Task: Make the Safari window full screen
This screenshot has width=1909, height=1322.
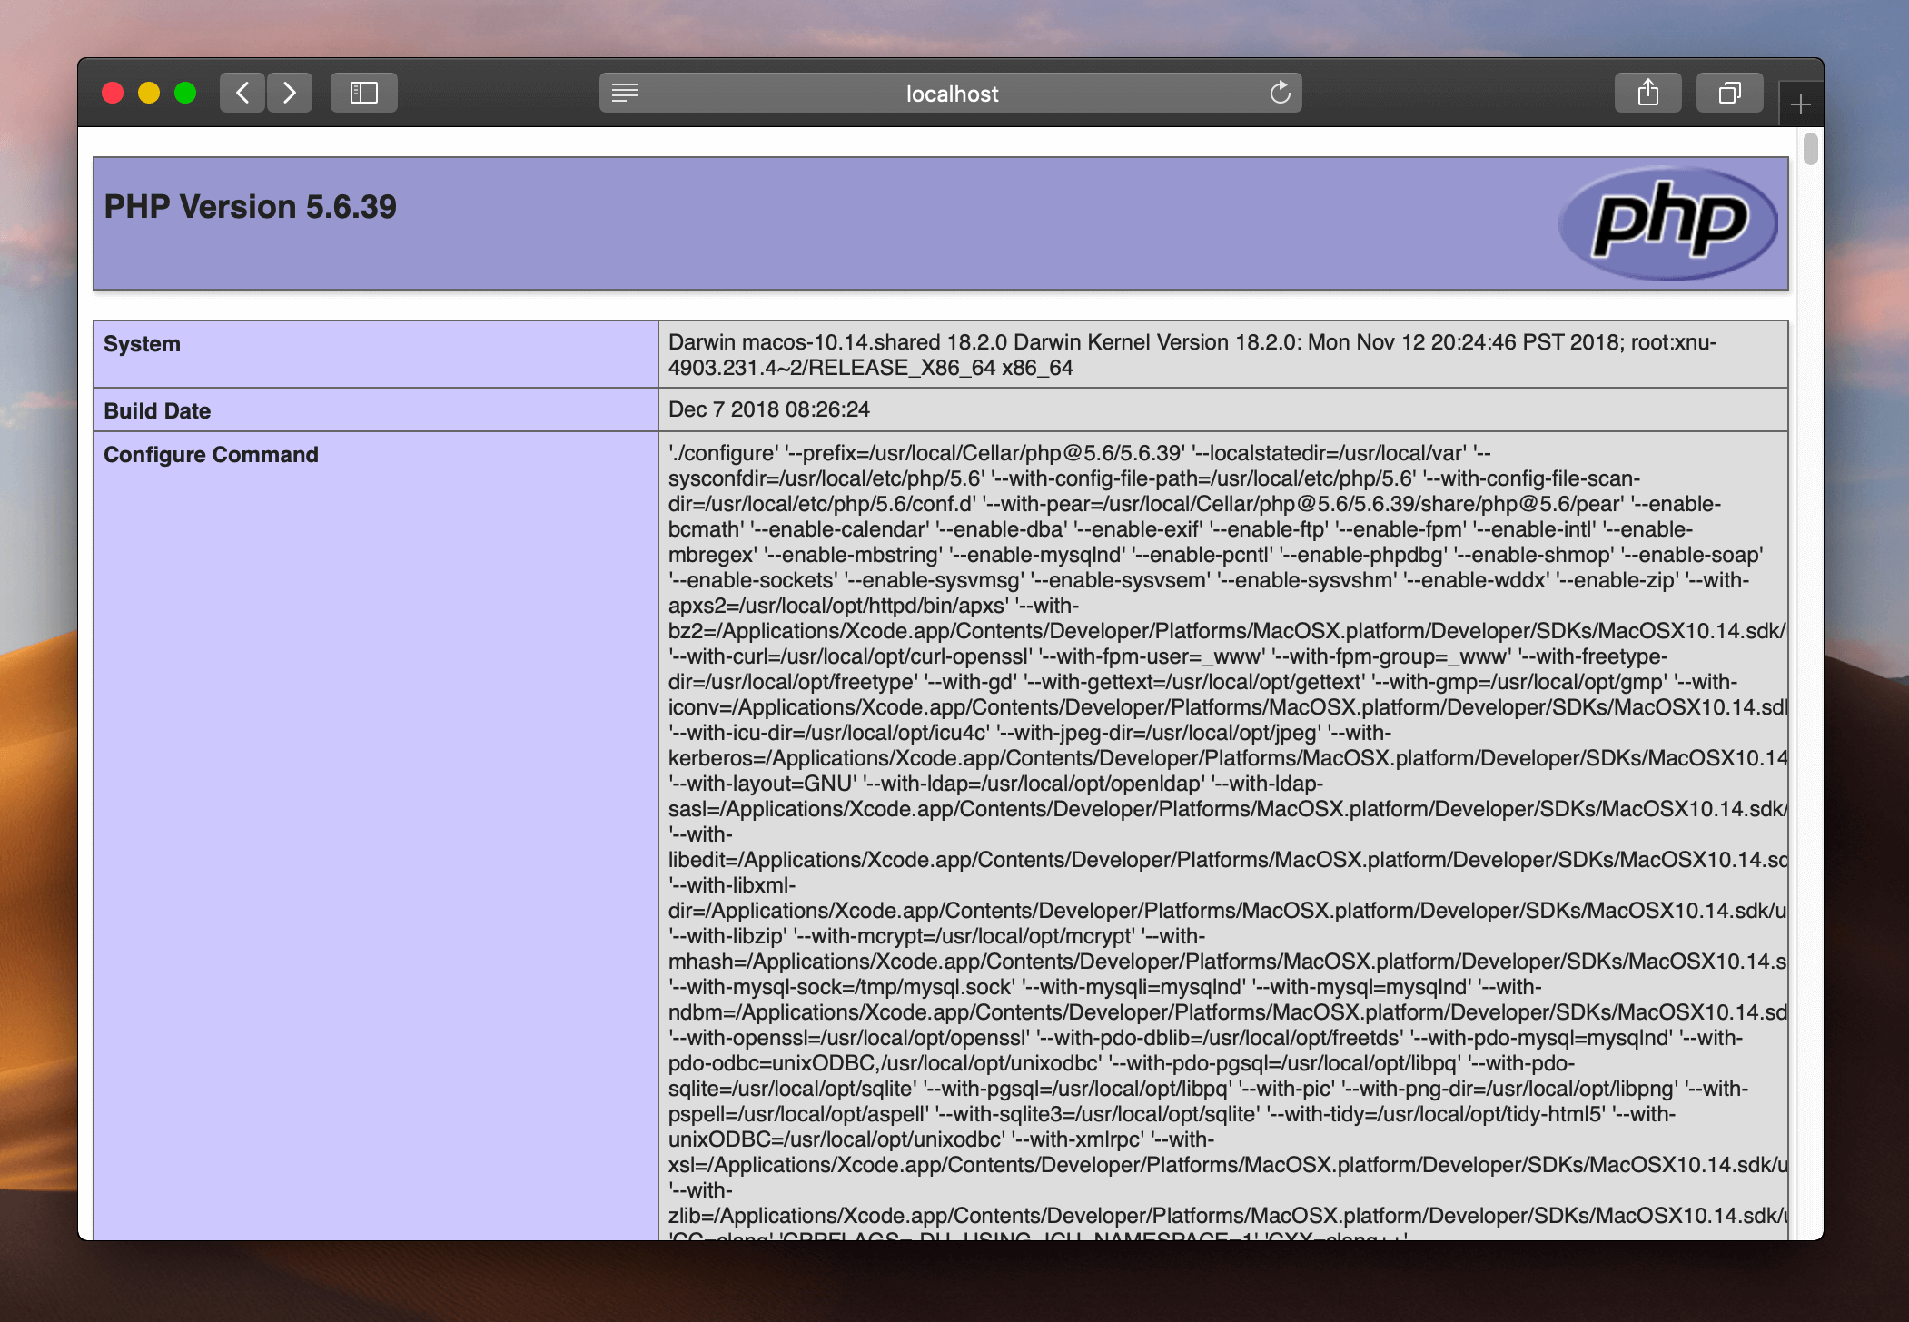Action: click(x=185, y=93)
